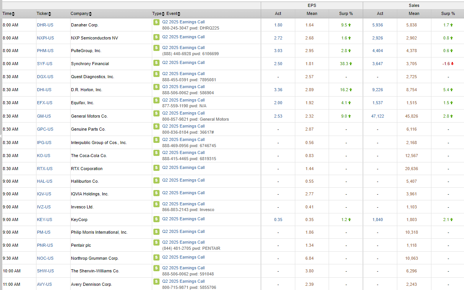Click the Sales Act value 1,840 for KeyCorp
464x290 pixels.
tap(377, 220)
